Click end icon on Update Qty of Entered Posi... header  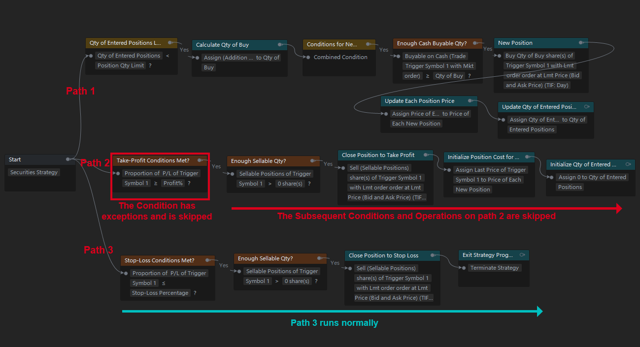click(586, 106)
